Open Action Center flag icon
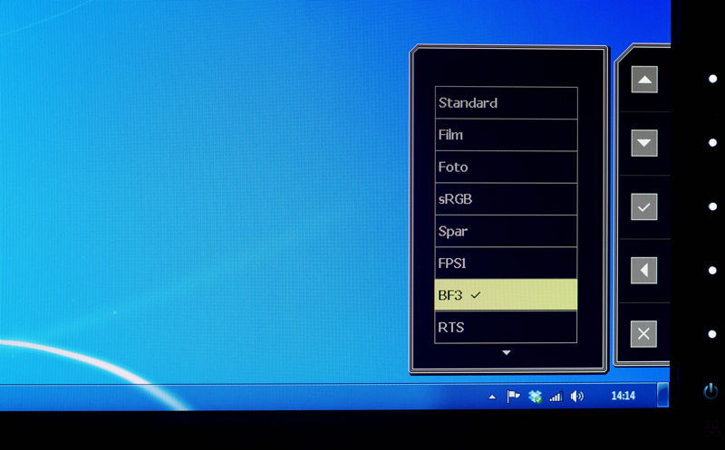725x450 pixels. pyautogui.click(x=513, y=396)
